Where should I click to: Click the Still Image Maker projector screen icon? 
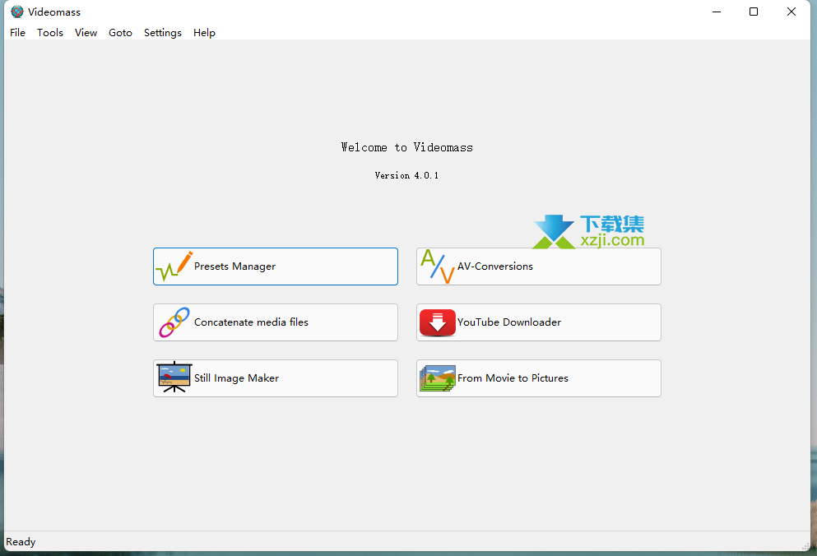[174, 378]
